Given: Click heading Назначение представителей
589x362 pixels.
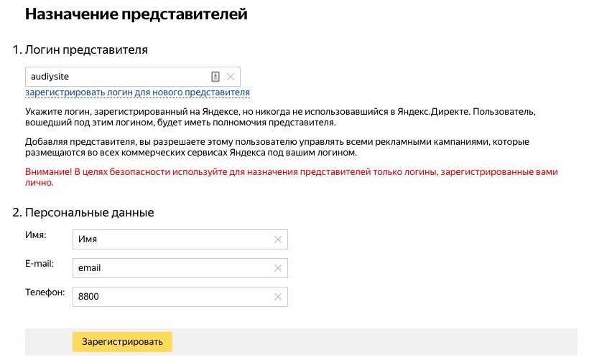Looking at the screenshot, I should [136, 14].
